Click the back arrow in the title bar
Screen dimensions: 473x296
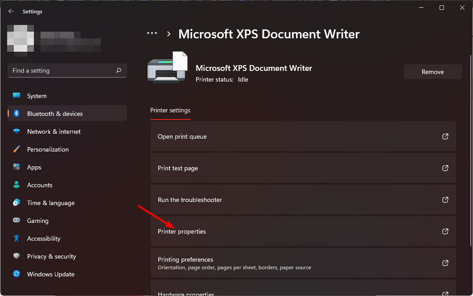click(11, 11)
